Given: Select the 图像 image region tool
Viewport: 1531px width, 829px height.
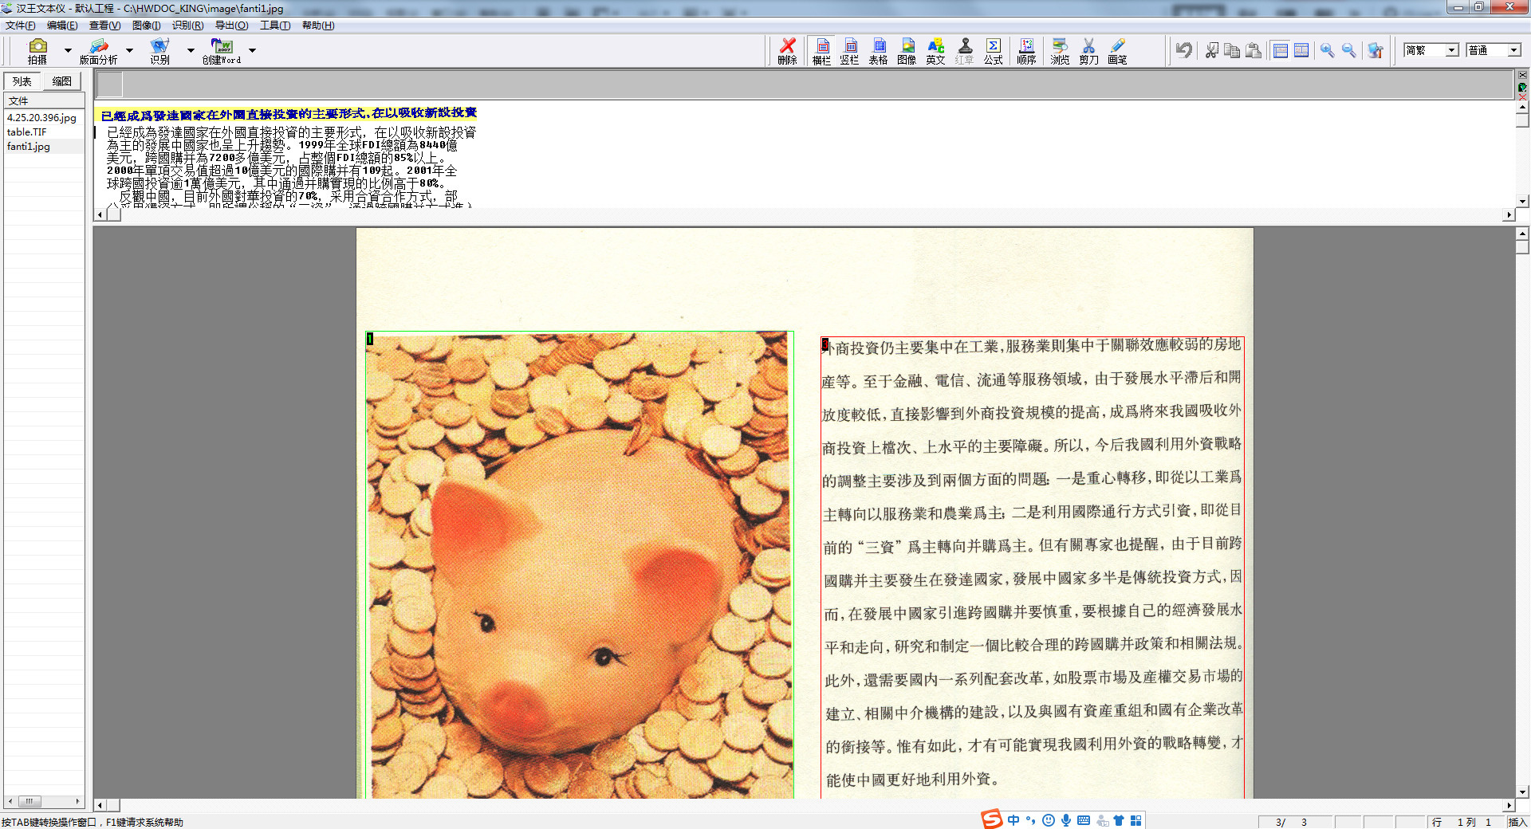Looking at the screenshot, I should click(907, 50).
